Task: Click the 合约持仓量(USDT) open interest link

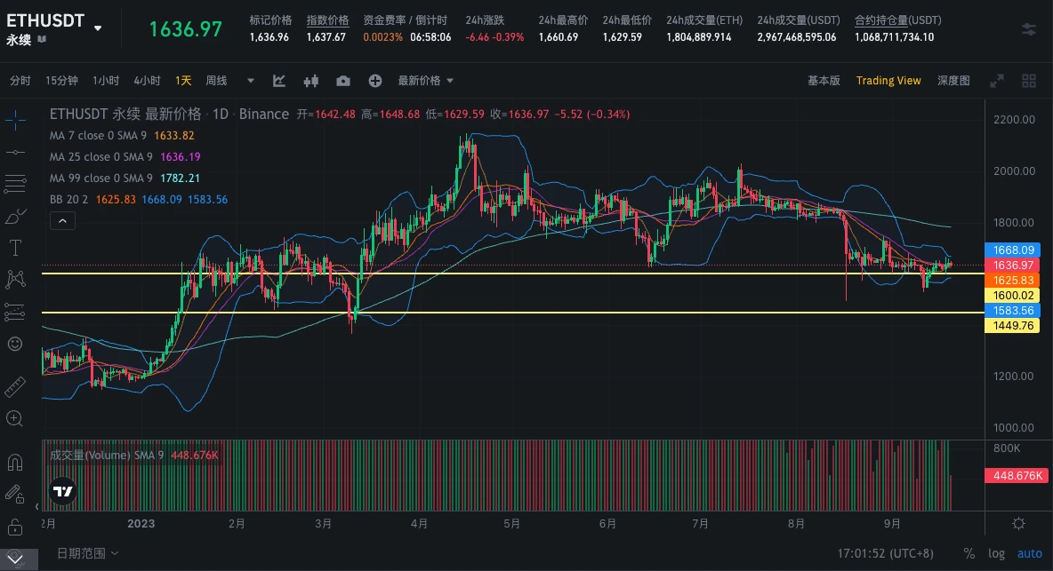Action: pos(898,20)
